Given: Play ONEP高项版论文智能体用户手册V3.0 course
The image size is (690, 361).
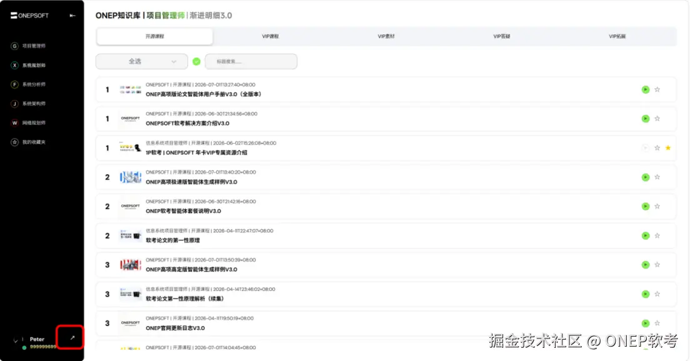Looking at the screenshot, I should (645, 90).
